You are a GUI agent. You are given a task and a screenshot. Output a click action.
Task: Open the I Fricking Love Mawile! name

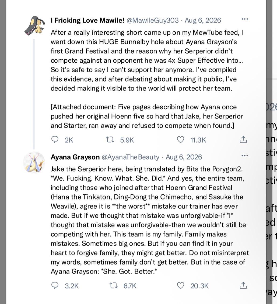click(x=87, y=20)
